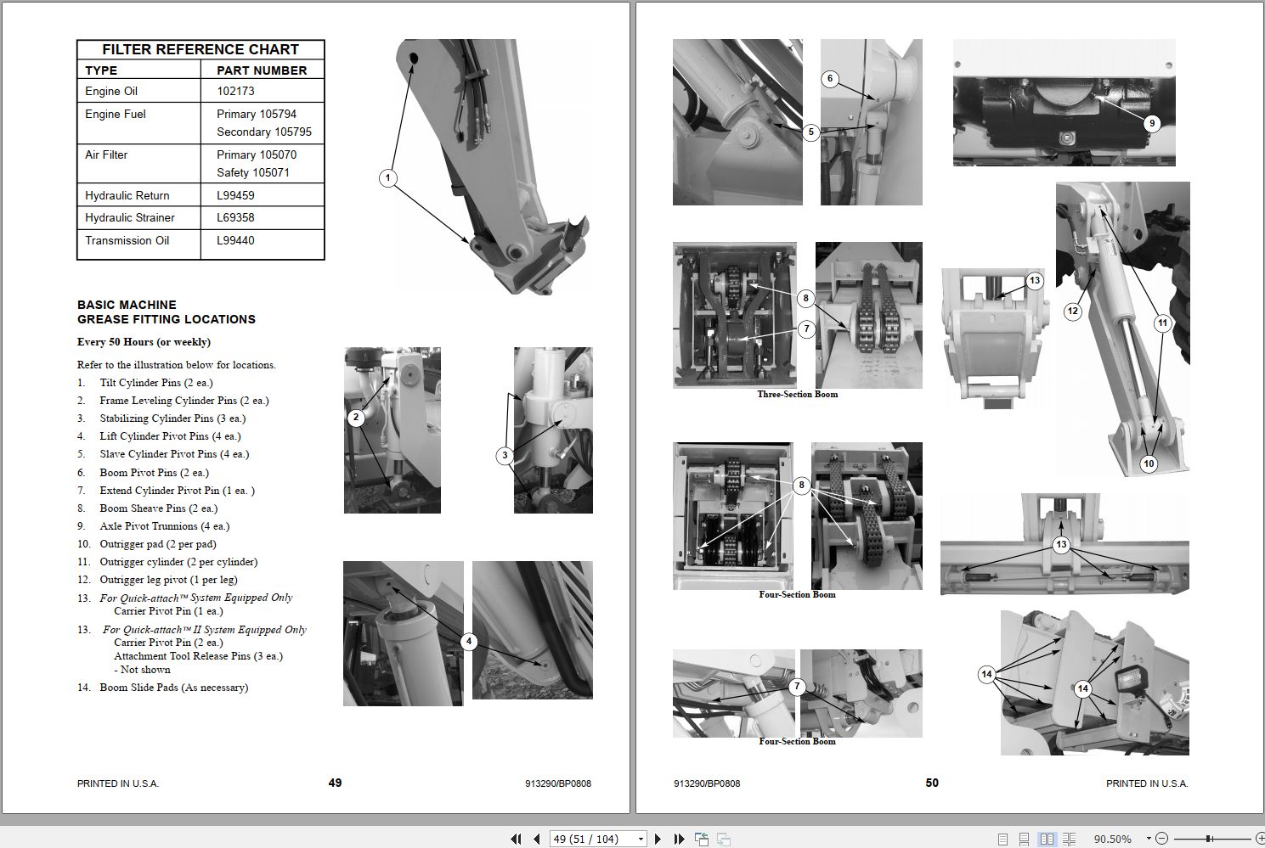Image resolution: width=1265 pixels, height=848 pixels.
Task: Click the zoom out minus button
Action: (1162, 838)
